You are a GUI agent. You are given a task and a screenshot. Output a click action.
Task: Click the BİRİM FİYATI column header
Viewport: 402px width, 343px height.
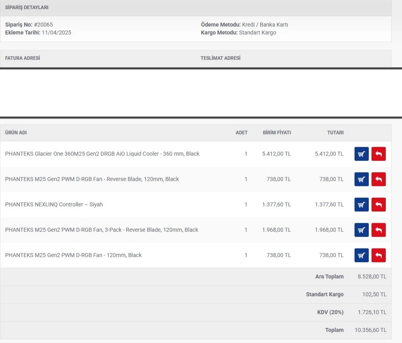click(277, 133)
